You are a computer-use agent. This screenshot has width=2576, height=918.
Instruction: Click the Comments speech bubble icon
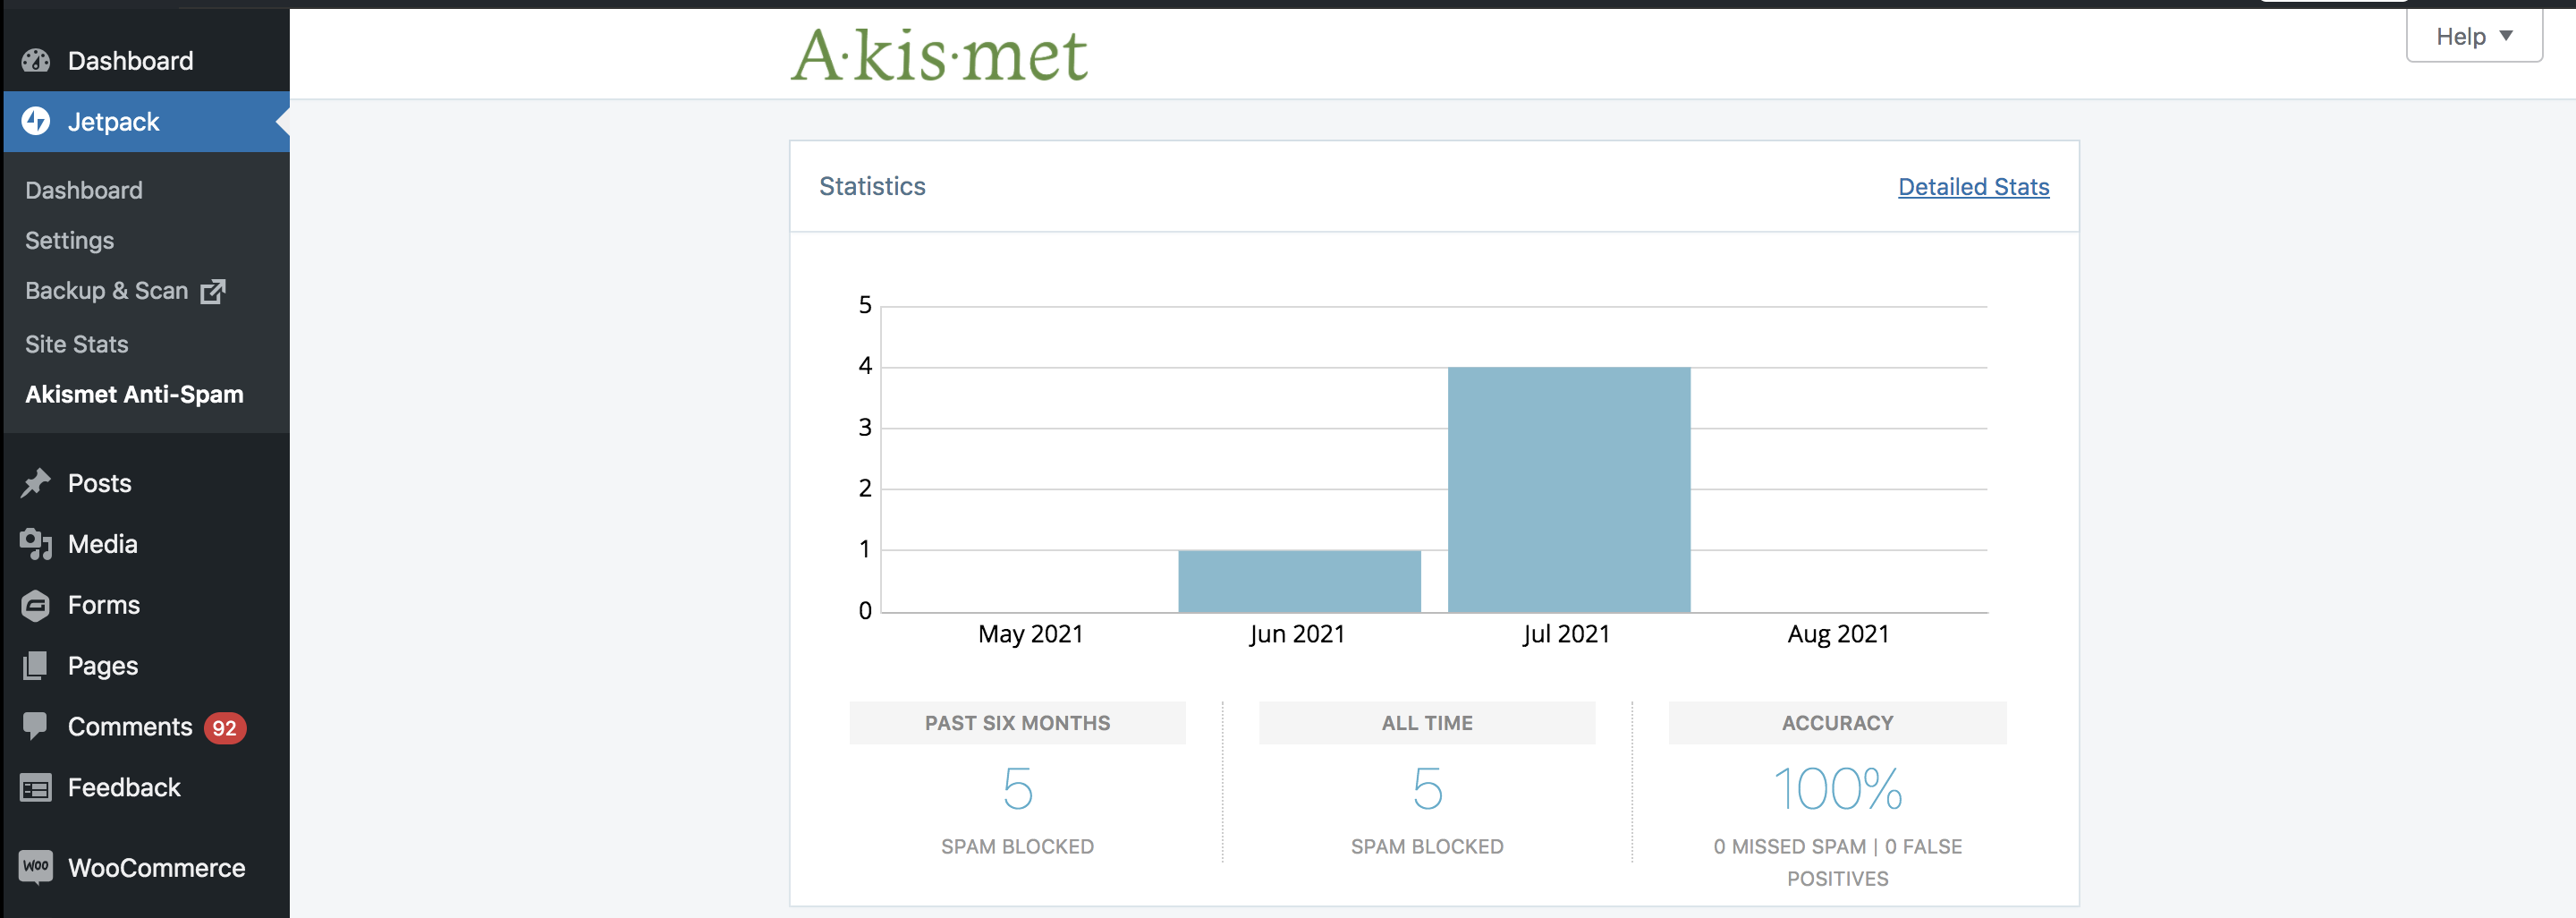point(35,726)
